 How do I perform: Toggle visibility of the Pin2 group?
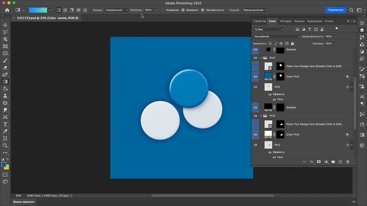point(255,58)
